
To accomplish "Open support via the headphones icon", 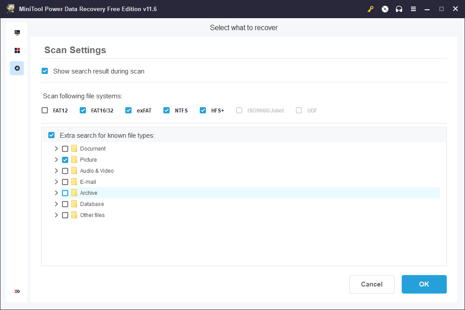I will pos(399,9).
